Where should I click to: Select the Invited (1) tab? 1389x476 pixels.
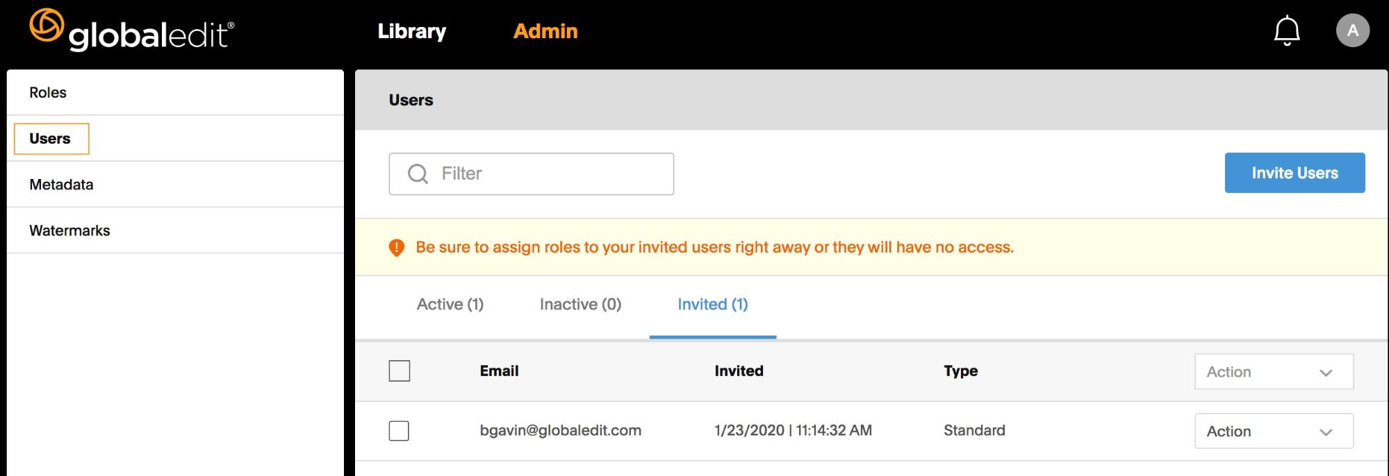click(713, 305)
